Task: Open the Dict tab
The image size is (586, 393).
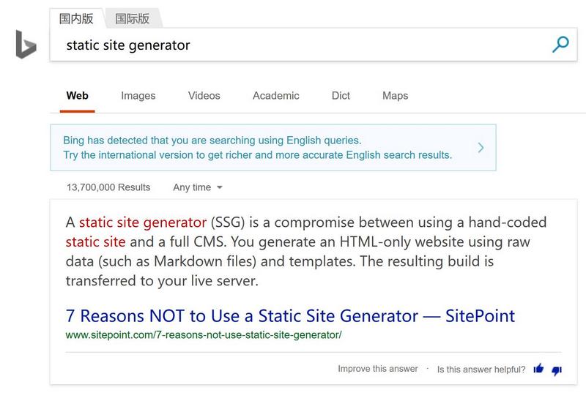Action: click(x=341, y=96)
